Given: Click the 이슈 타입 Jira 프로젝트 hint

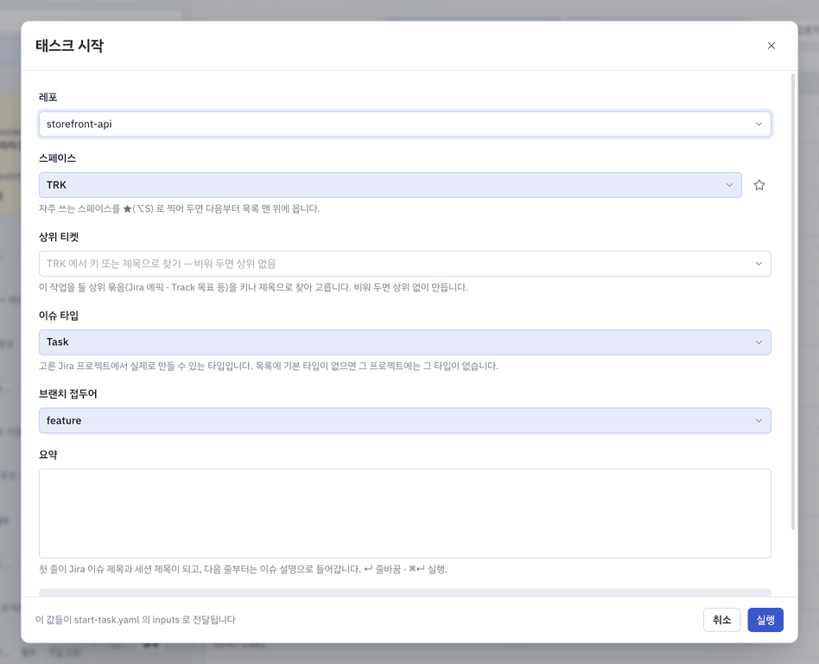Looking at the screenshot, I should [x=269, y=366].
